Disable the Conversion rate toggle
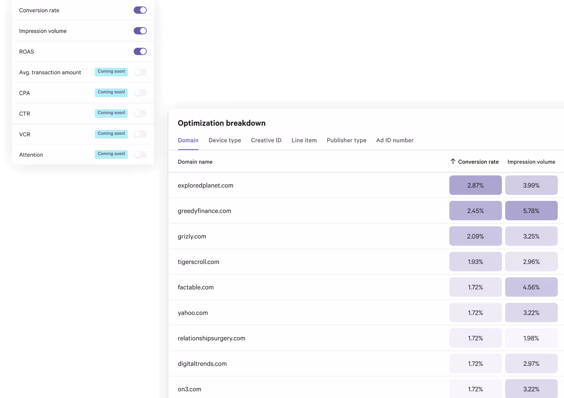The width and height of the screenshot is (564, 398). tap(140, 10)
